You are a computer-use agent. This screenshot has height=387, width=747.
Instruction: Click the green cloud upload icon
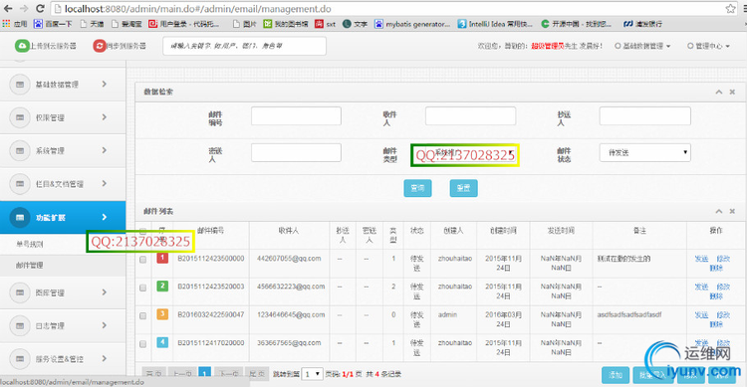pyautogui.click(x=22, y=46)
